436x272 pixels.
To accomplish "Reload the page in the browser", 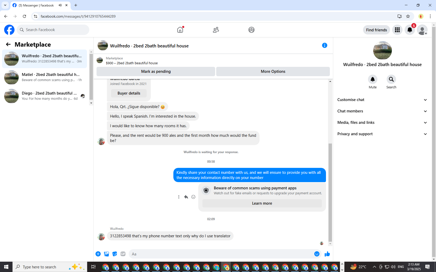I will click(x=24, y=16).
